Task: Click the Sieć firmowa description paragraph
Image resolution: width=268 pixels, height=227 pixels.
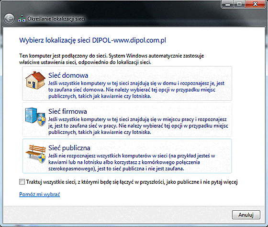Action: (x=138, y=126)
